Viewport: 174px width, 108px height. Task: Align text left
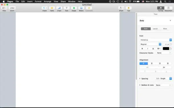point(143,63)
